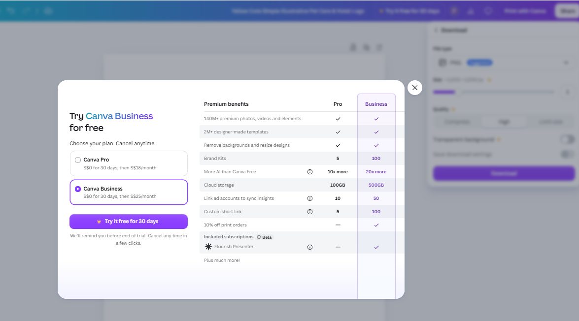Click the purple Download button in background panel

(504, 173)
